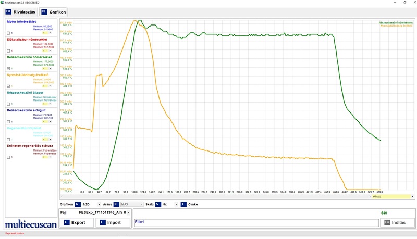417x239 pixels.
Task: Click the T key icon for Címke
Action: pyautogui.click(x=183, y=205)
